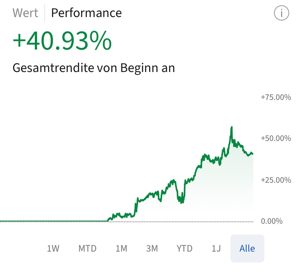Select the Performance tab
The width and height of the screenshot is (302, 273).
point(86,13)
